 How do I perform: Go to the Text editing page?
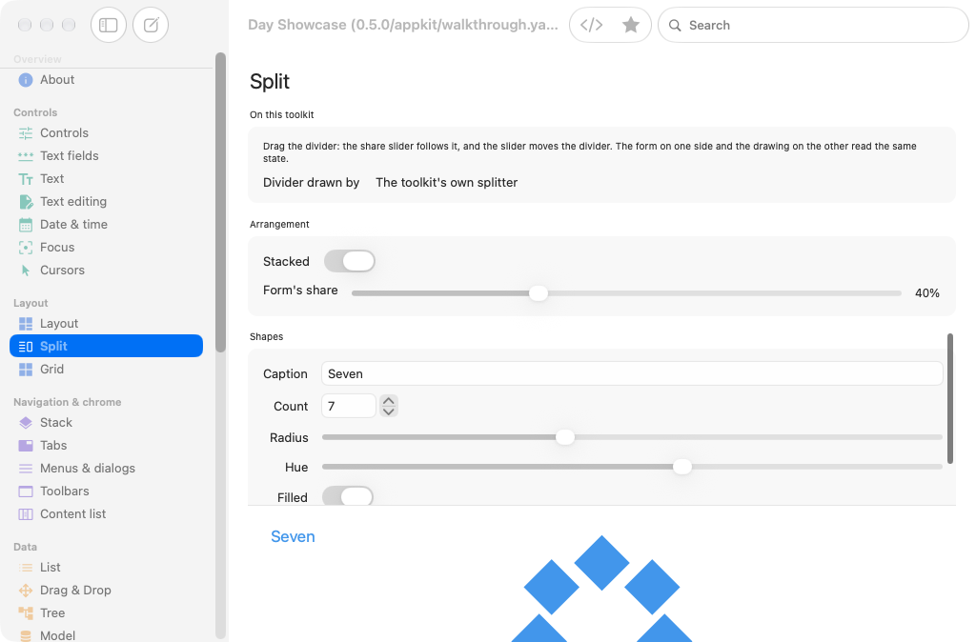73,202
